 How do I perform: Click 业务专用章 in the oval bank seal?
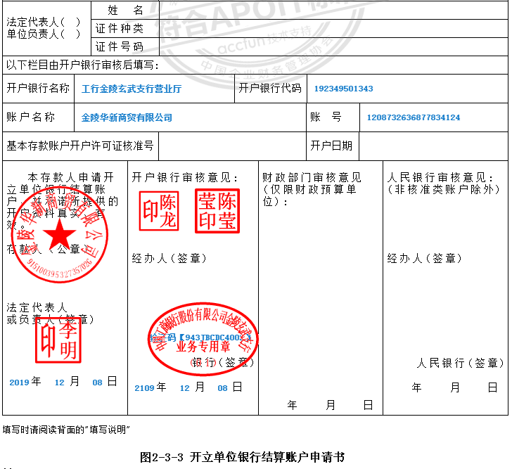click(x=203, y=347)
